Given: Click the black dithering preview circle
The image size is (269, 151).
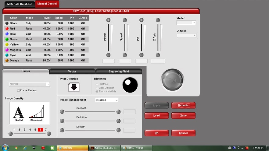Looking at the screenshot, I should [x=130, y=85].
